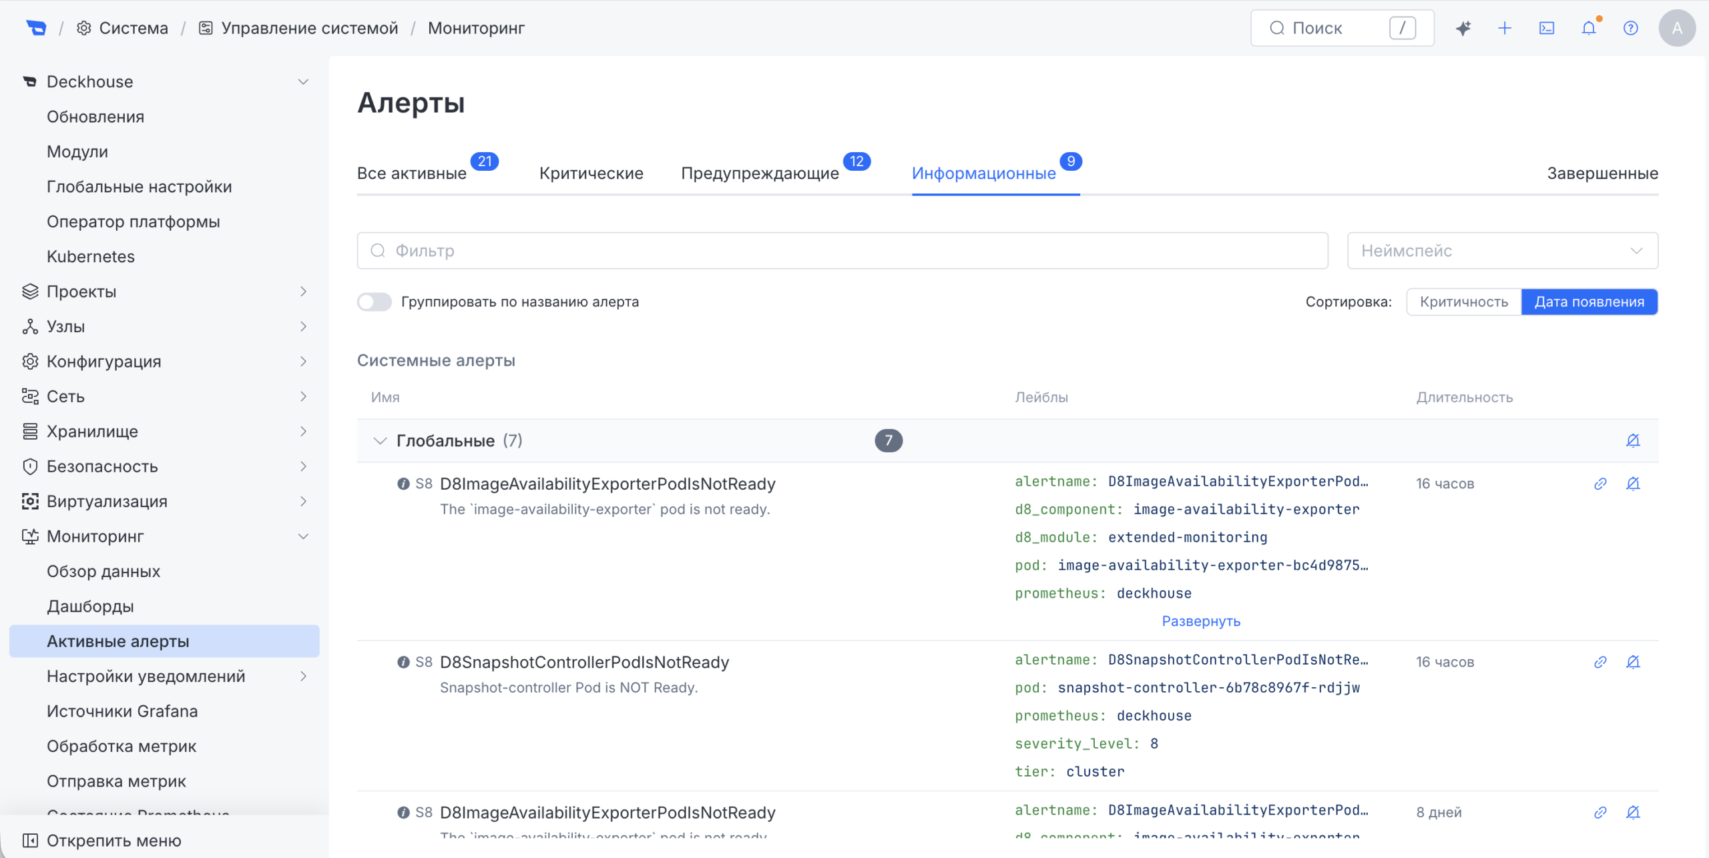Open the AI assistant sparkle icon

(1463, 28)
